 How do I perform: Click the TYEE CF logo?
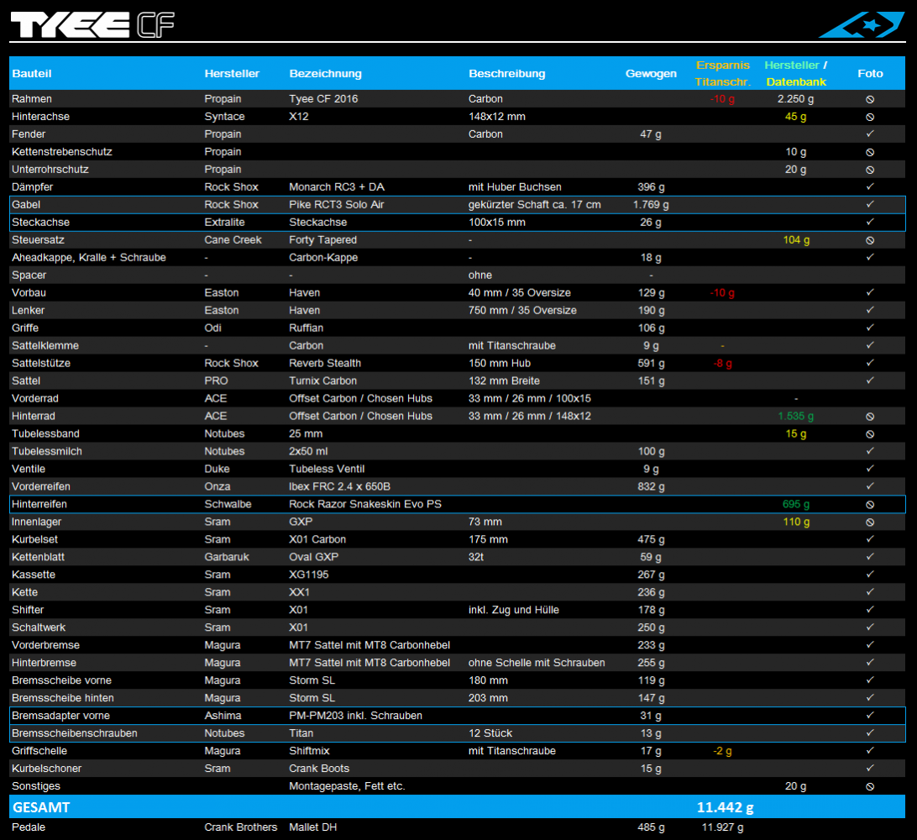pyautogui.click(x=92, y=25)
